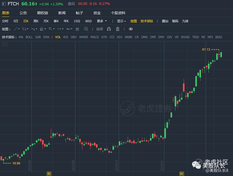Select the 周K weekly timeframe
233x176 pixels.
point(36,21)
